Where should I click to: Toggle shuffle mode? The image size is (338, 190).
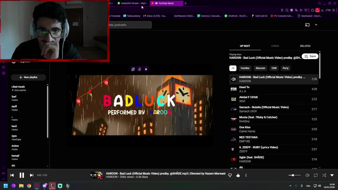pyautogui.click(x=324, y=175)
